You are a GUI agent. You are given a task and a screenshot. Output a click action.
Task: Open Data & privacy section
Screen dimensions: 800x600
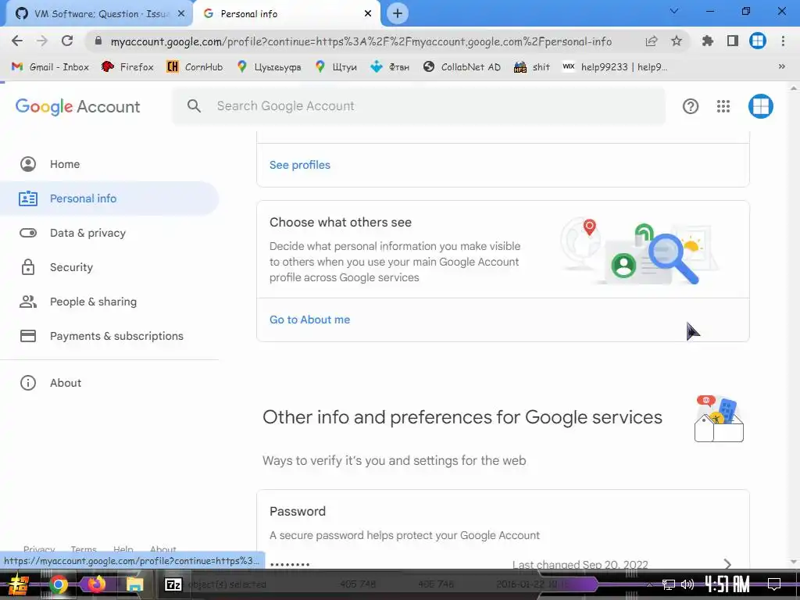pos(109,233)
